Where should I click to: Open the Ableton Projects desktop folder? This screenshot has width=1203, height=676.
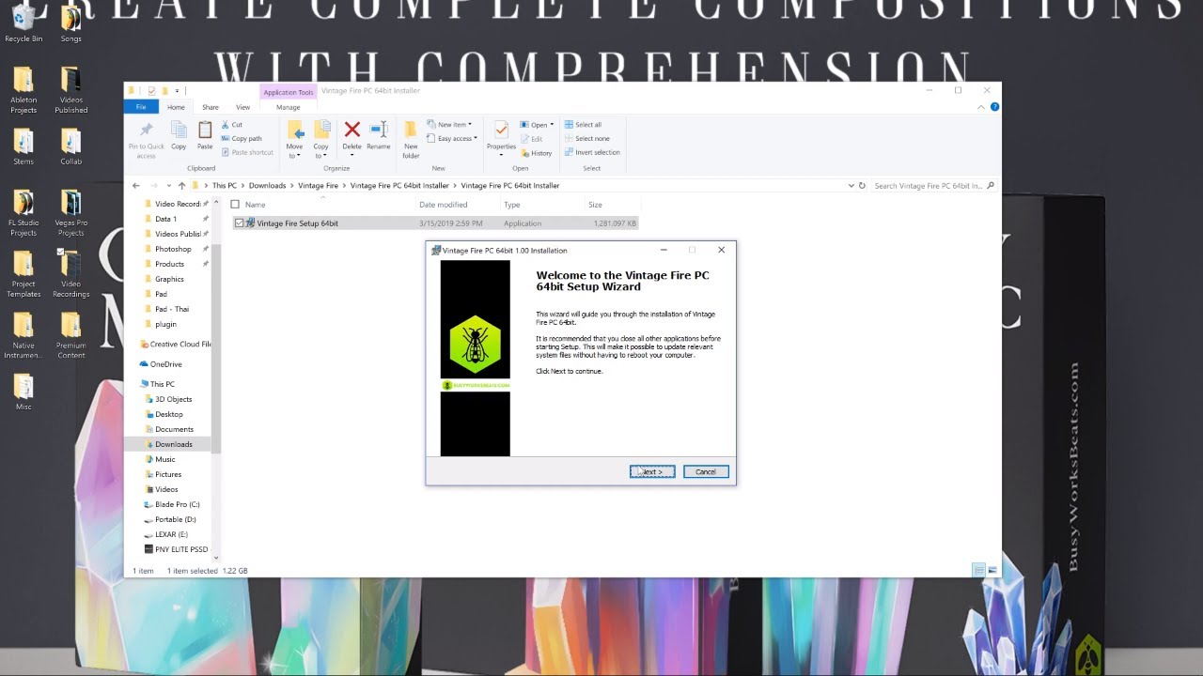[23, 90]
